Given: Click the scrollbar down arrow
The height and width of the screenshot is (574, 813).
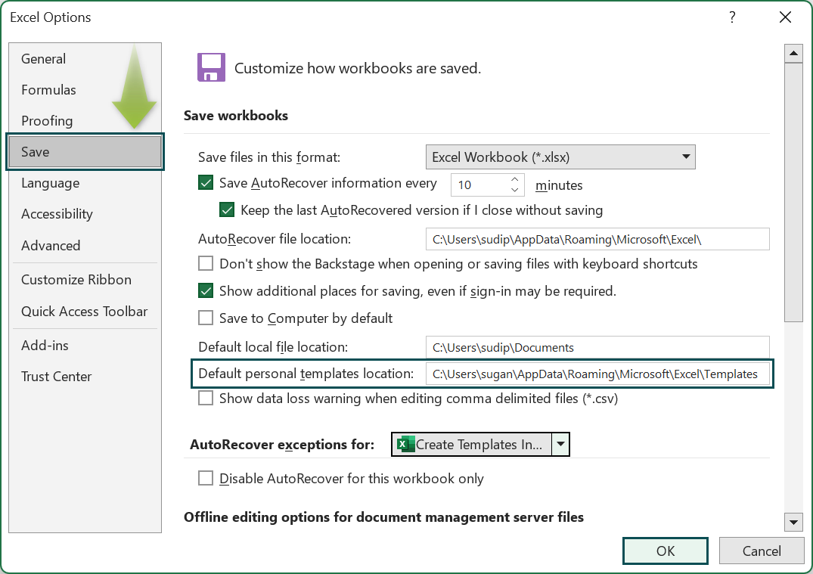Looking at the screenshot, I should 793,522.
